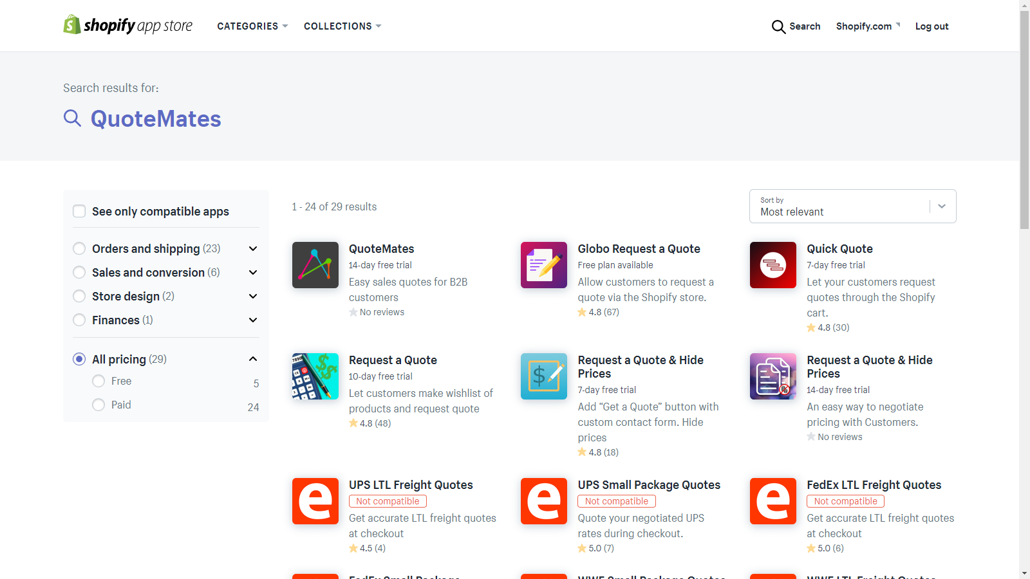Click the page vertical scrollbar thumb

click(x=1025, y=119)
